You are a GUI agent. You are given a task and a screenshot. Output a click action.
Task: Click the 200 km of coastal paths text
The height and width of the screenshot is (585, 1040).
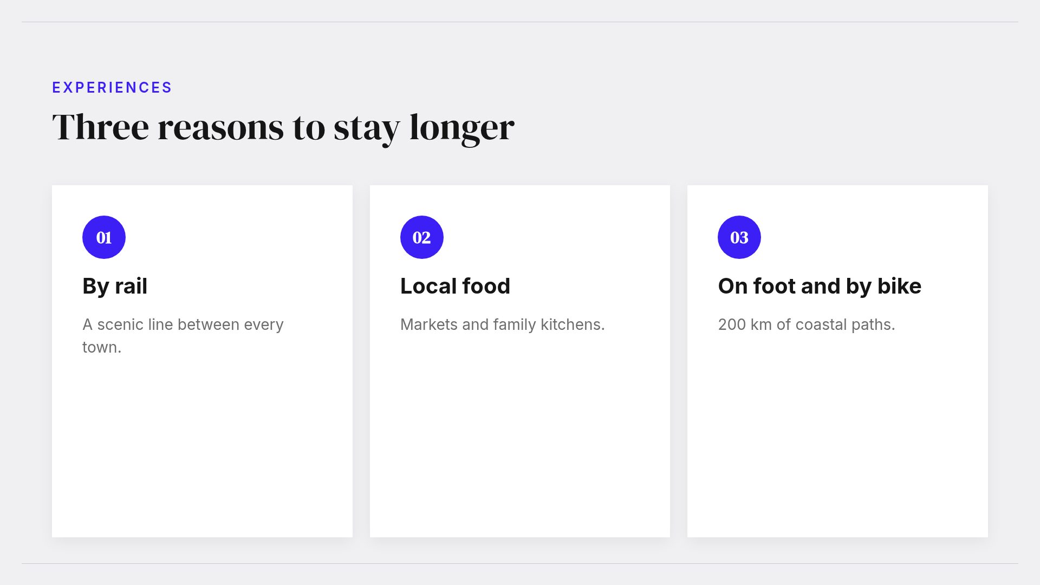[x=807, y=324]
